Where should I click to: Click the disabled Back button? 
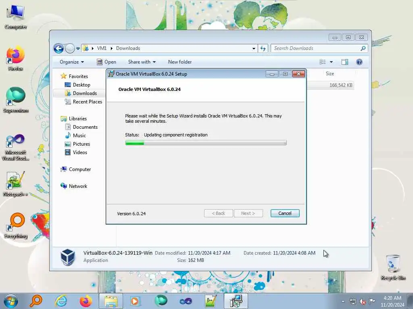pos(218,213)
